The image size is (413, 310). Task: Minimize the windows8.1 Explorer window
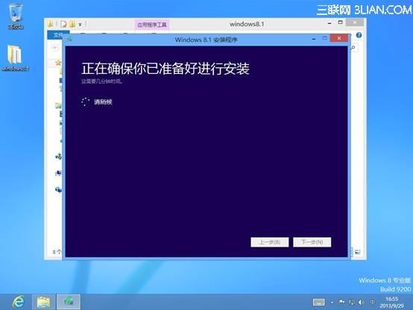[x=330, y=23]
